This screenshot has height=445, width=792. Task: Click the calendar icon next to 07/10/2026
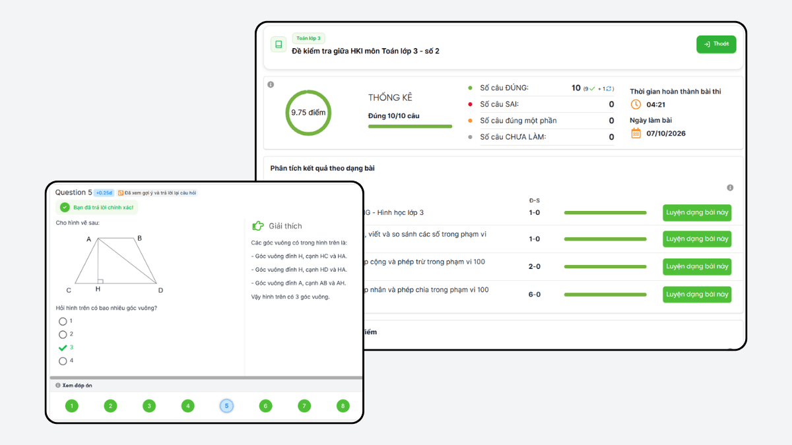[636, 133]
